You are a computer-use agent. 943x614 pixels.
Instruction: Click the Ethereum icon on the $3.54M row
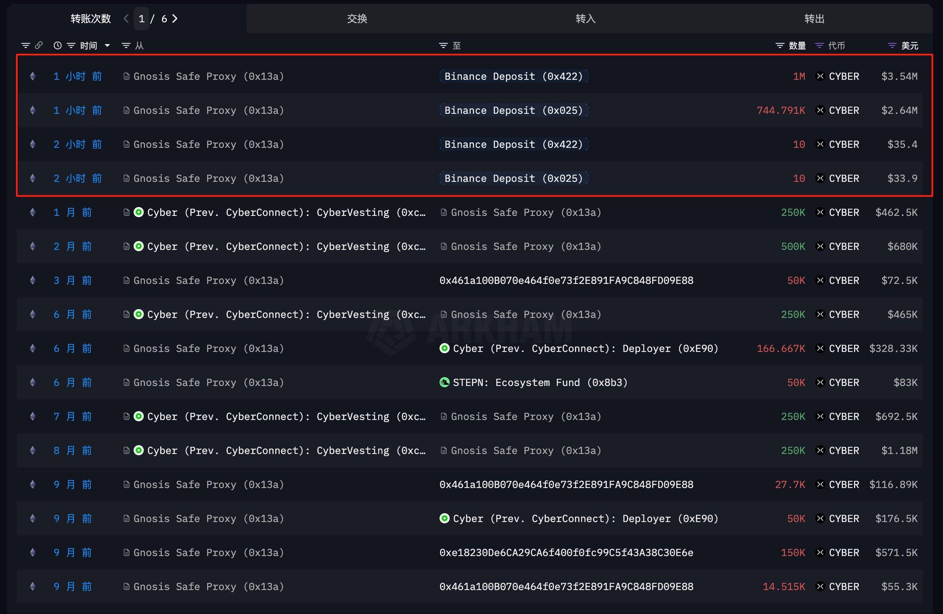point(33,76)
